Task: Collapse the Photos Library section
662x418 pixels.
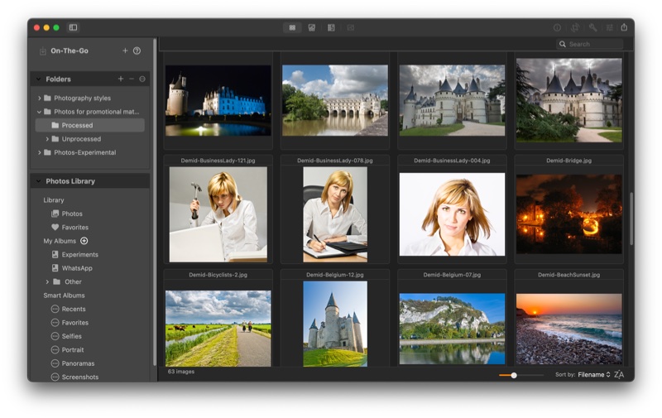Action: (38, 181)
